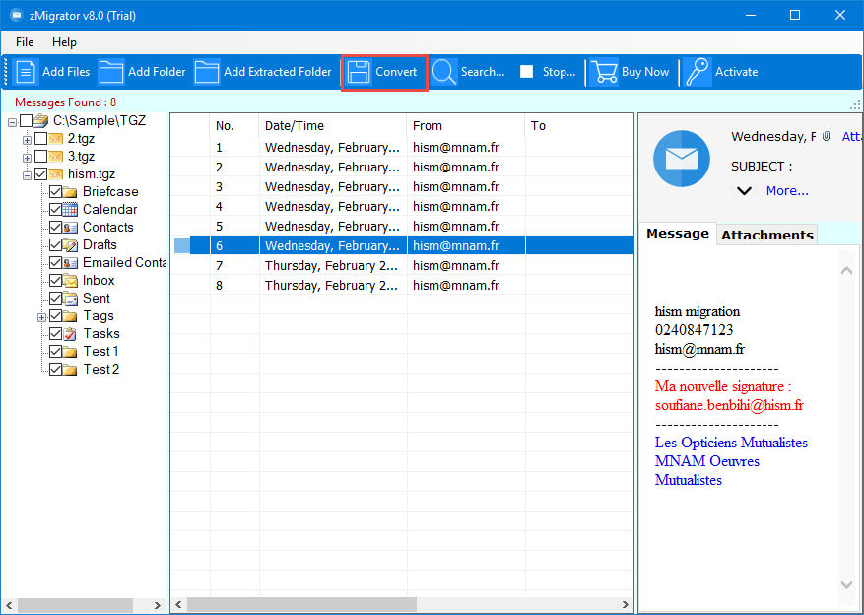Click the envelope icon in preview header
The height and width of the screenshot is (615, 864).
[x=682, y=159]
